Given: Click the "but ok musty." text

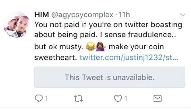Looking at the screenshot, I should (x=59, y=47).
